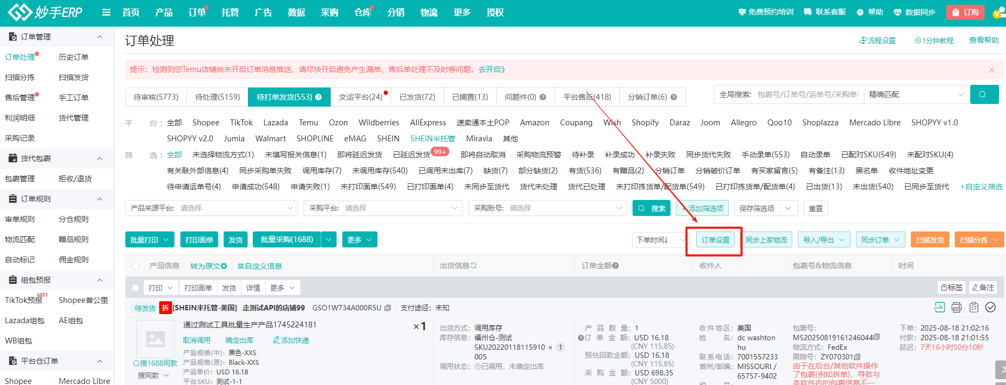This screenshot has height=385, width=1006.
Task: Click the orange 订购 button
Action: click(966, 12)
